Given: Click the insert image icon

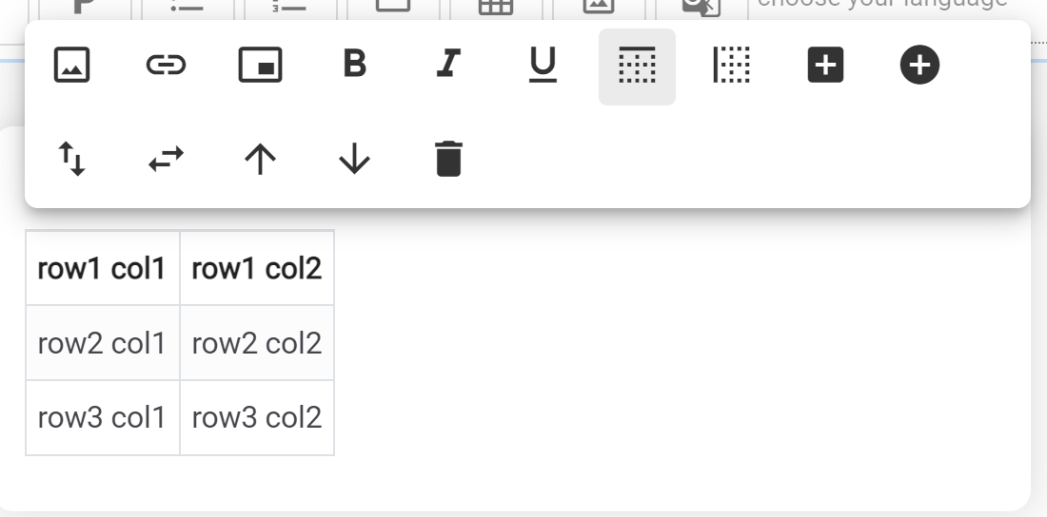Looking at the screenshot, I should click(72, 66).
